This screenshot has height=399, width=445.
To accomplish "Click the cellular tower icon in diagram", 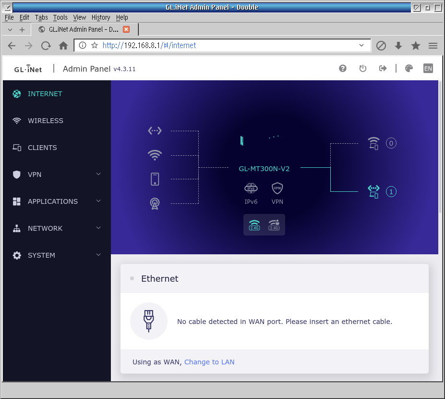I will 155,203.
